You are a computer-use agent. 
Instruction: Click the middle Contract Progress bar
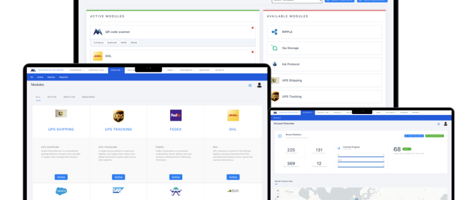(x=361, y=161)
